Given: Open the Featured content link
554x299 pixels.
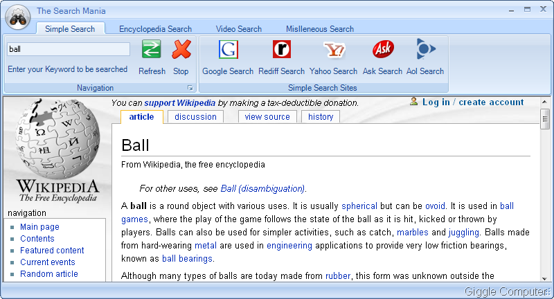Looking at the screenshot, I should 52,251.
